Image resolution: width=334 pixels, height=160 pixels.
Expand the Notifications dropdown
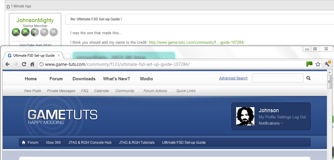pyautogui.click(x=271, y=123)
